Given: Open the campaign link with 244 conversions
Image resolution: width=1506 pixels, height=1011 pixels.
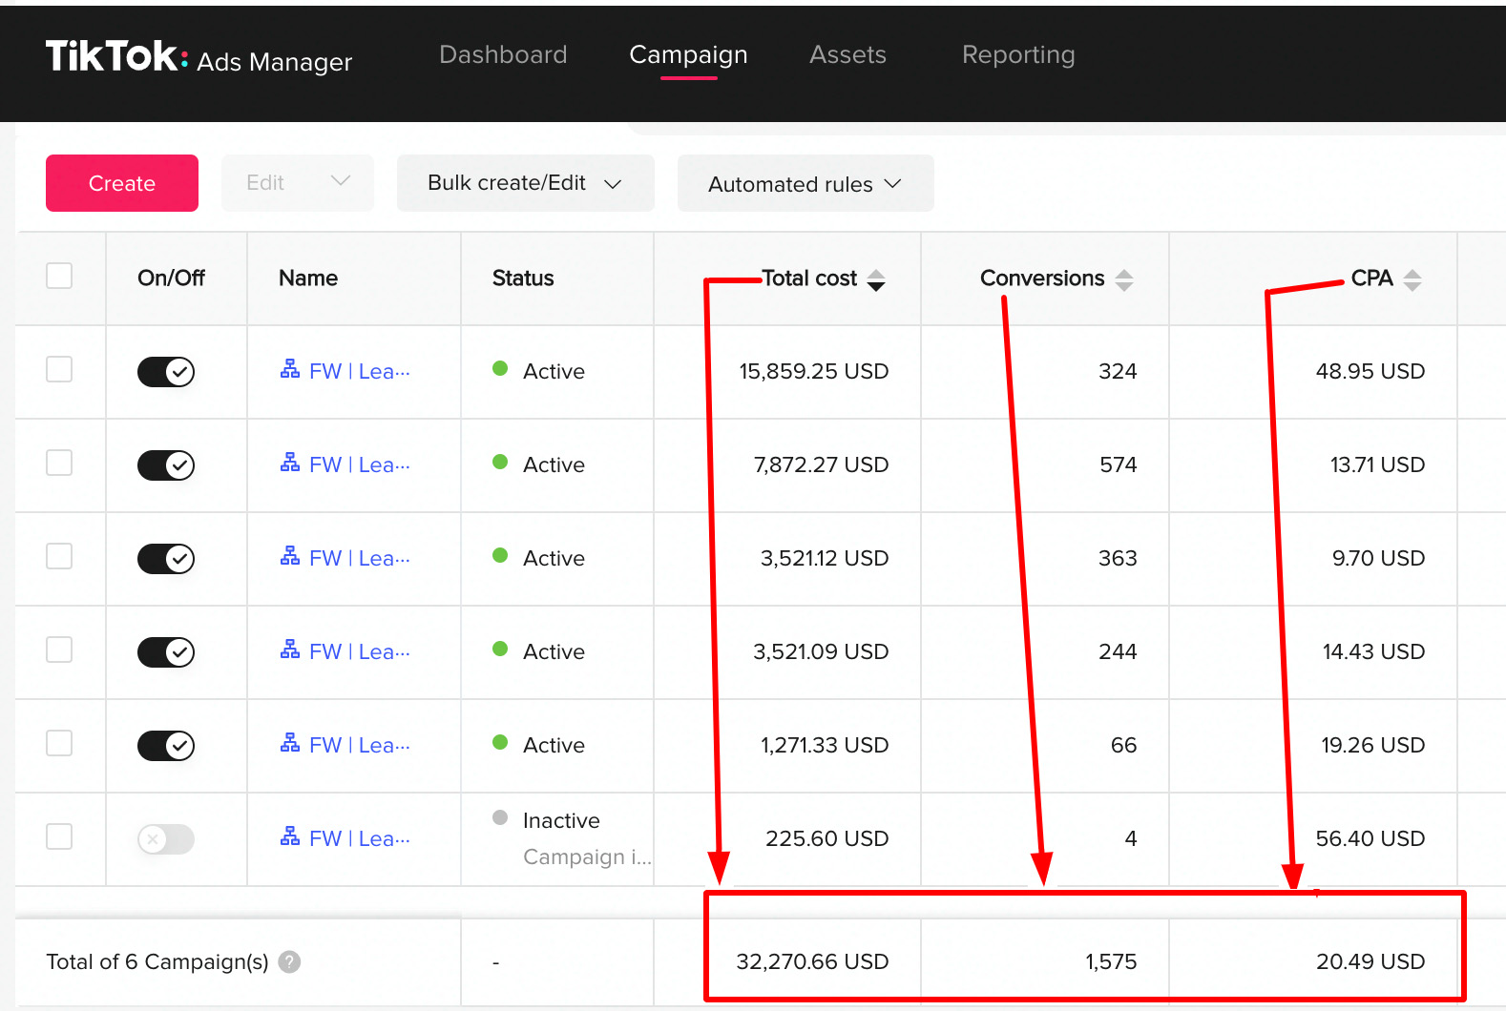Looking at the screenshot, I should (359, 652).
